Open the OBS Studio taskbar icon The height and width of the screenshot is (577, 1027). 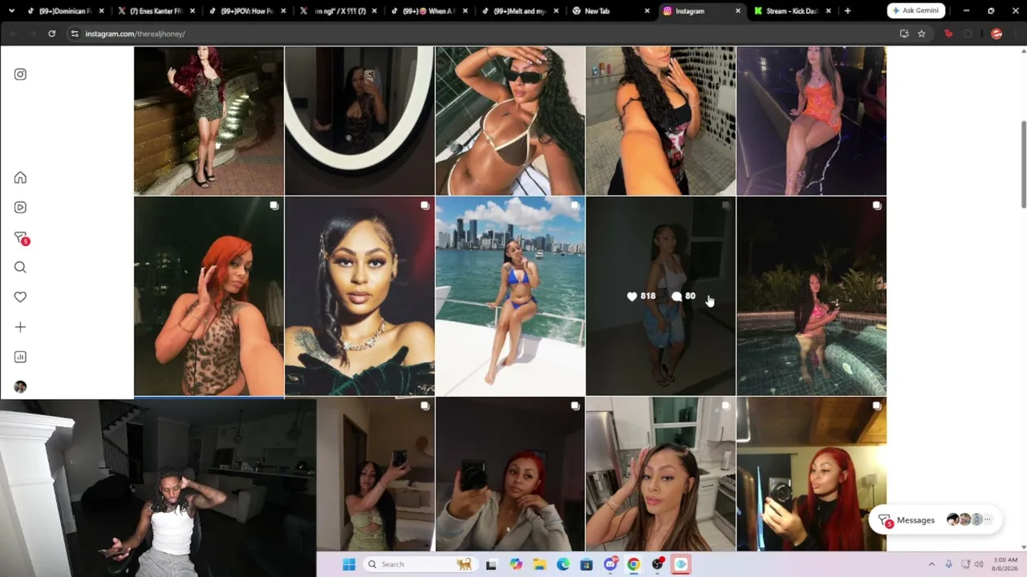pos(657,564)
